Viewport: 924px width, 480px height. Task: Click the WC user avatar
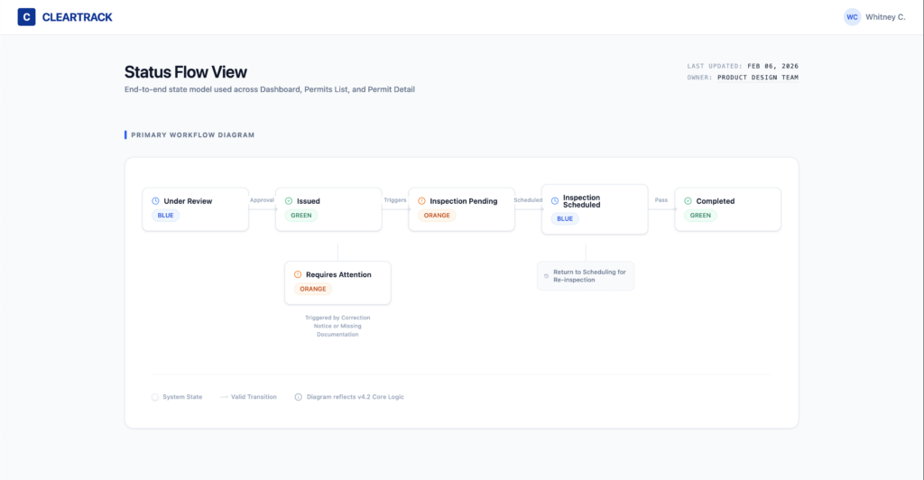(x=852, y=16)
